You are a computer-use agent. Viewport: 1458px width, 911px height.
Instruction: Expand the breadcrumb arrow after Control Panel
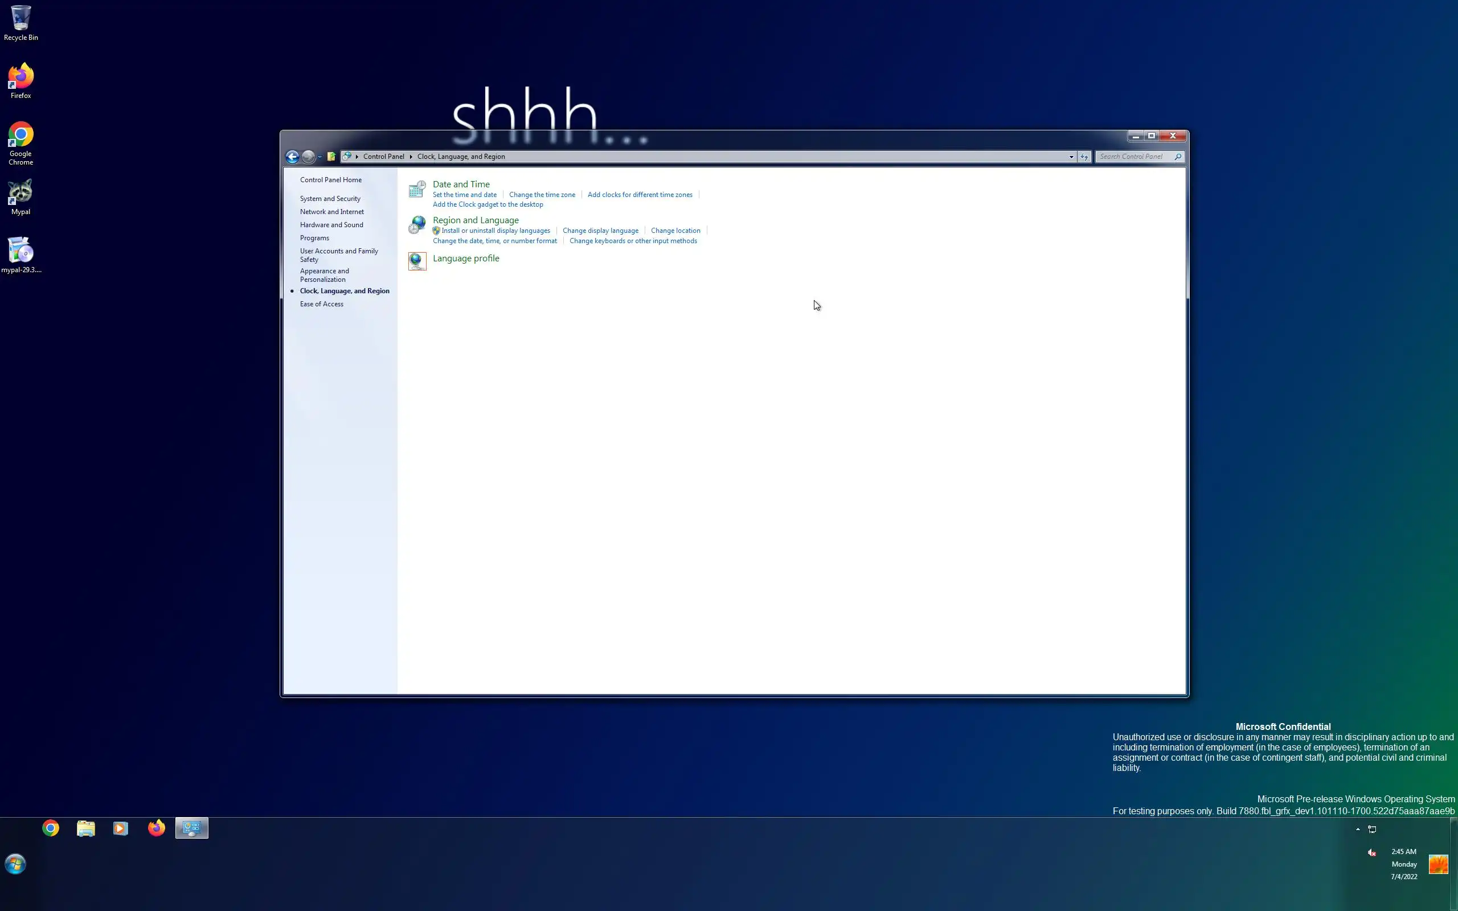coord(411,157)
